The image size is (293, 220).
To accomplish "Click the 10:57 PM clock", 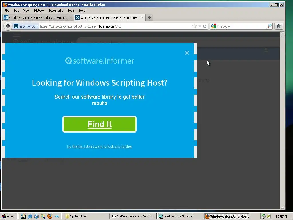I will coord(282,217).
